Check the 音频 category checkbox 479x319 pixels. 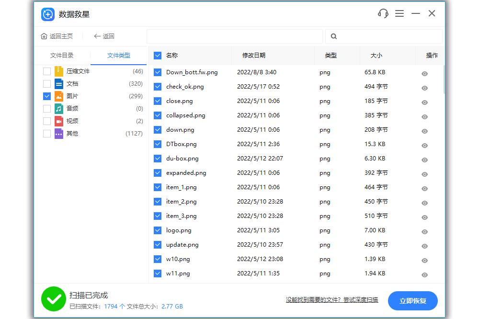pos(47,108)
